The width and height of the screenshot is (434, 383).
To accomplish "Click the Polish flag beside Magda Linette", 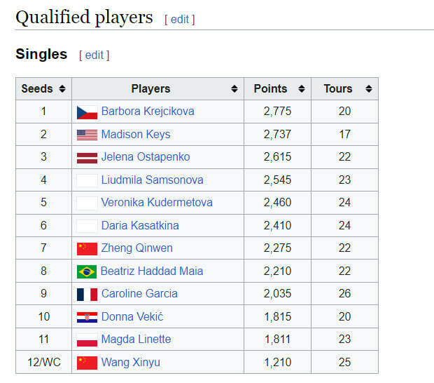I will click(87, 340).
